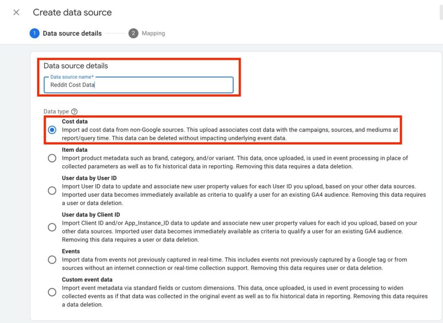Click the unselected Events radio circle
The height and width of the screenshot is (323, 443).
tap(52, 259)
